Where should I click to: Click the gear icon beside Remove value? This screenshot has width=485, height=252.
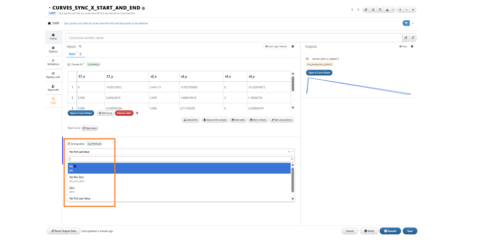[x=137, y=113]
